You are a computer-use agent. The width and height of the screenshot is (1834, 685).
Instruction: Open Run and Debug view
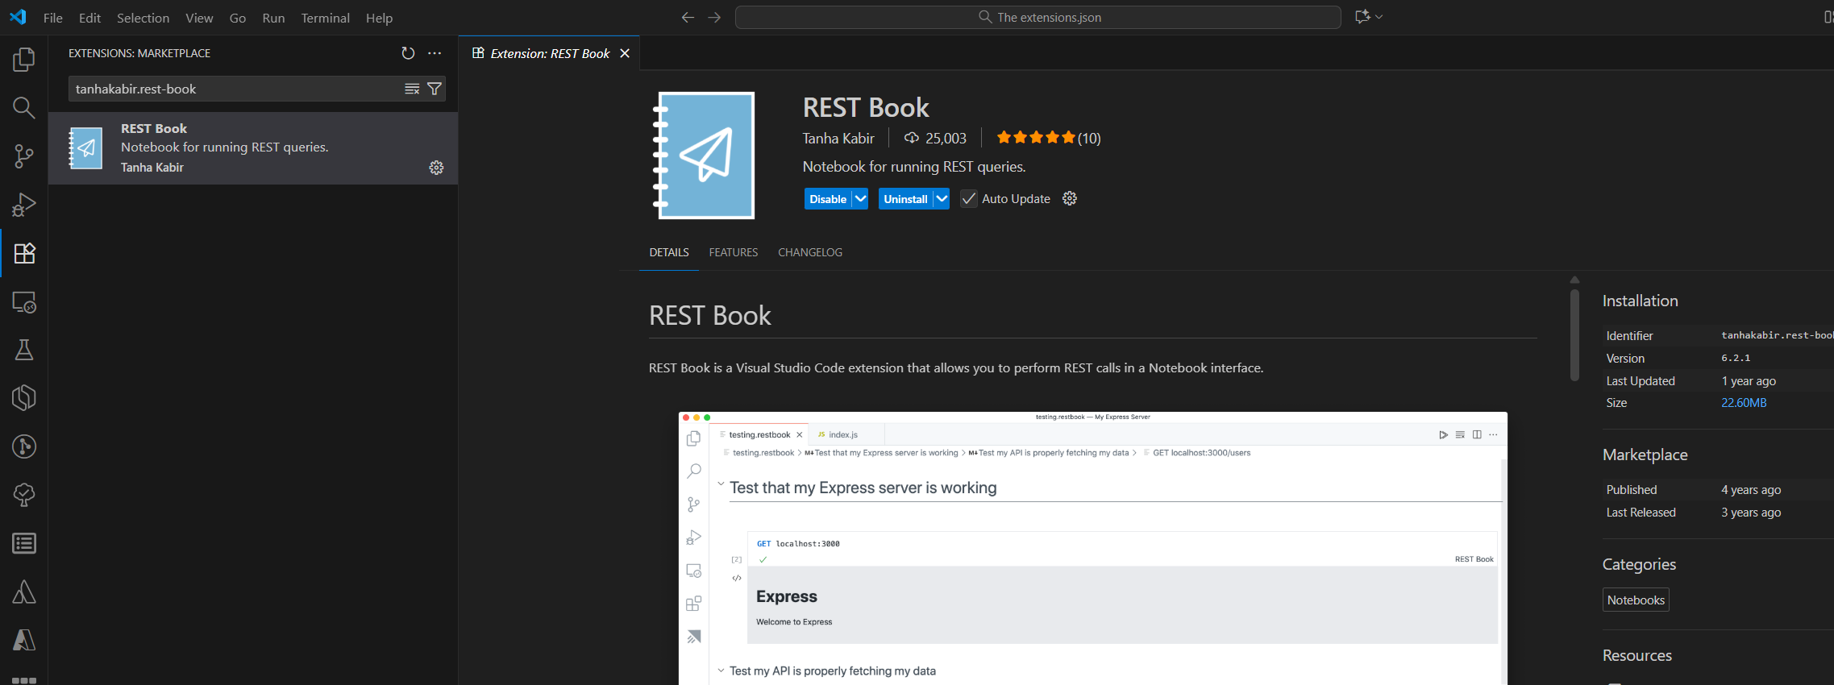click(24, 205)
